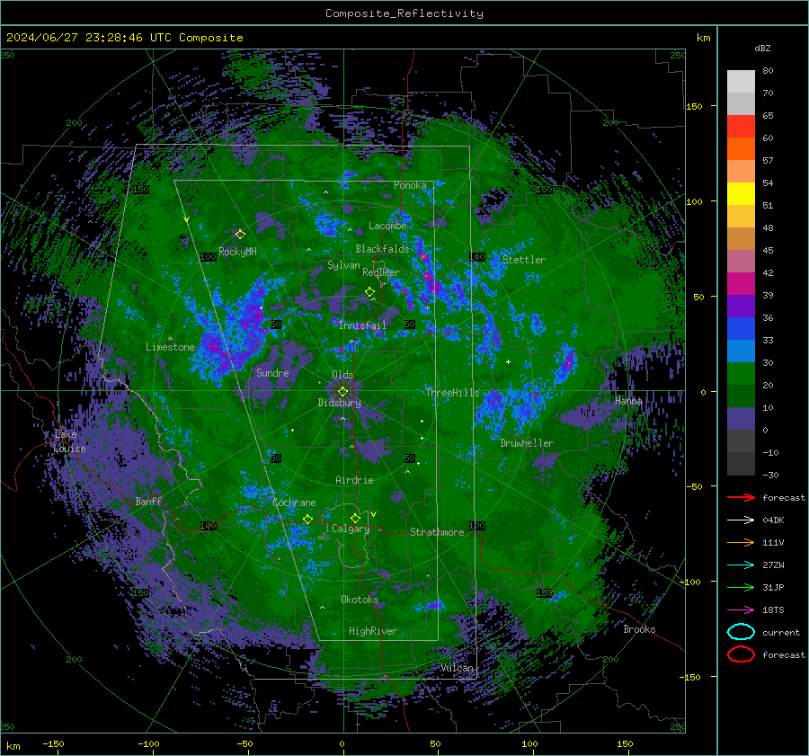Click the Drumheller city label
Viewport: 809px width, 756px height.
pos(527,443)
